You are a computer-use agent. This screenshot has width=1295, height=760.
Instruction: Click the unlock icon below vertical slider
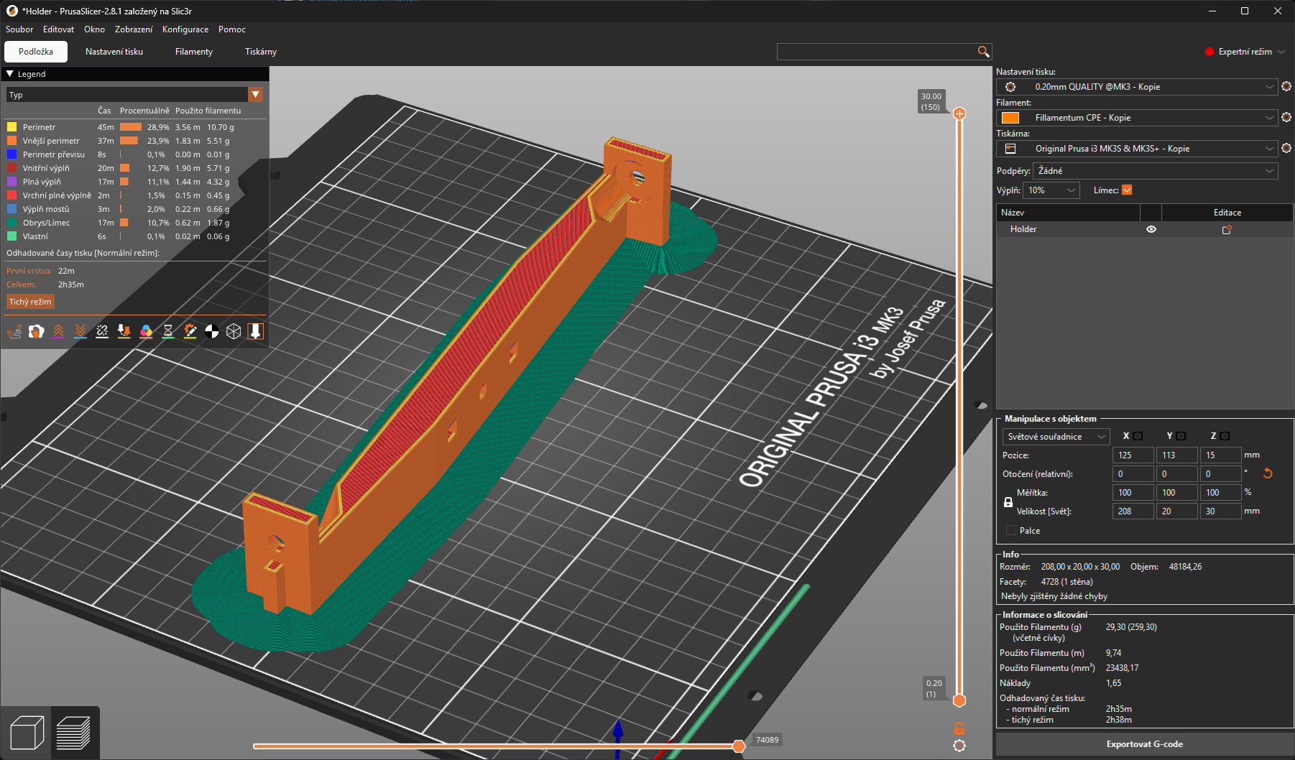[959, 728]
